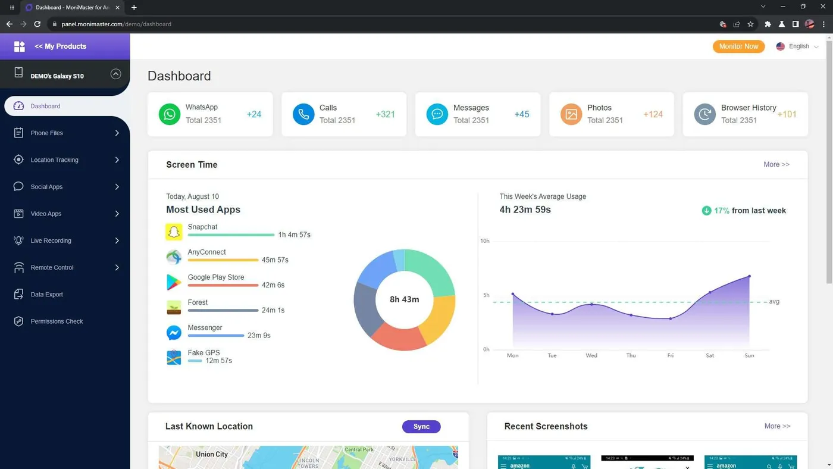Open the English language dropdown
The image size is (833, 469).
(x=797, y=46)
